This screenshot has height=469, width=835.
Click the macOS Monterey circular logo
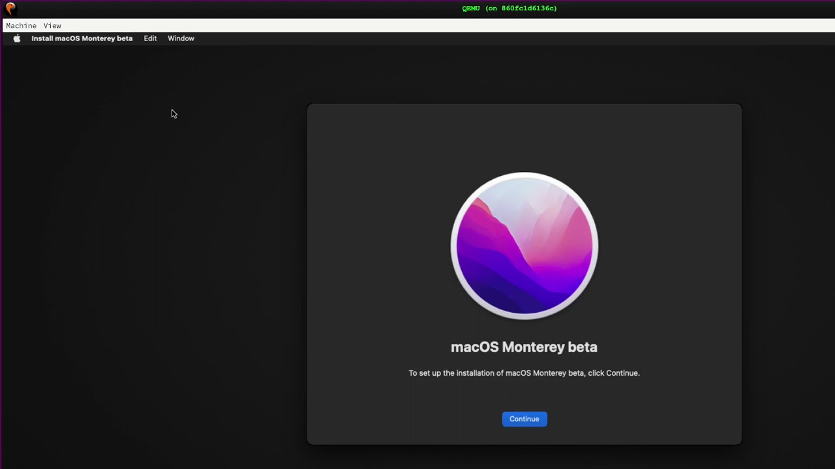pos(524,246)
